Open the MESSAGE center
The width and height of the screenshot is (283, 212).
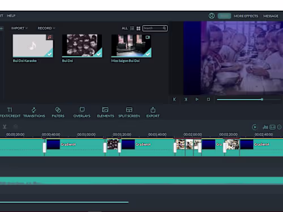coord(271,16)
